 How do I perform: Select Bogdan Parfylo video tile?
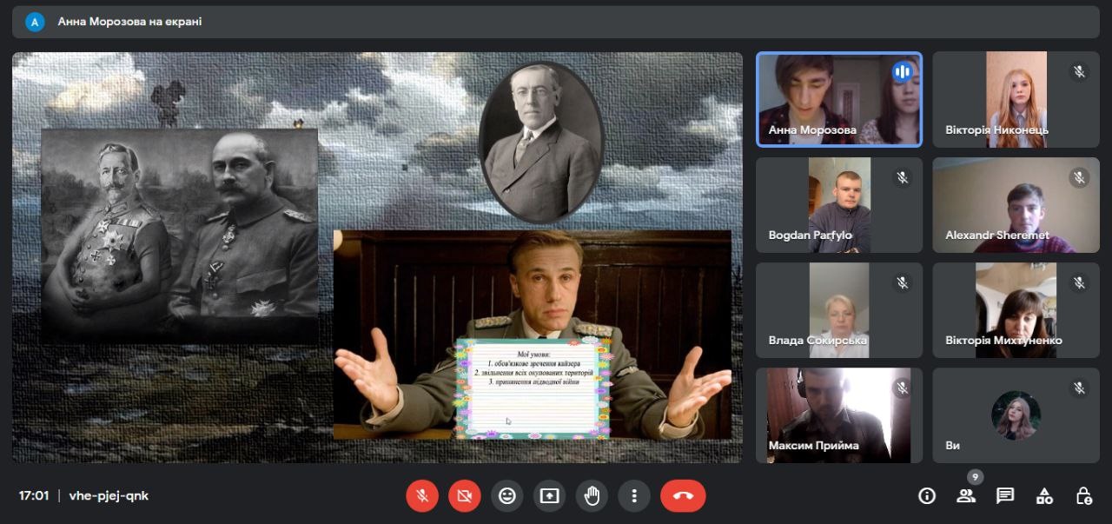tap(839, 205)
